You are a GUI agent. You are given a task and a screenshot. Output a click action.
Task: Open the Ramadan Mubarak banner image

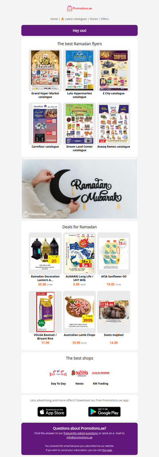click(x=79, y=189)
